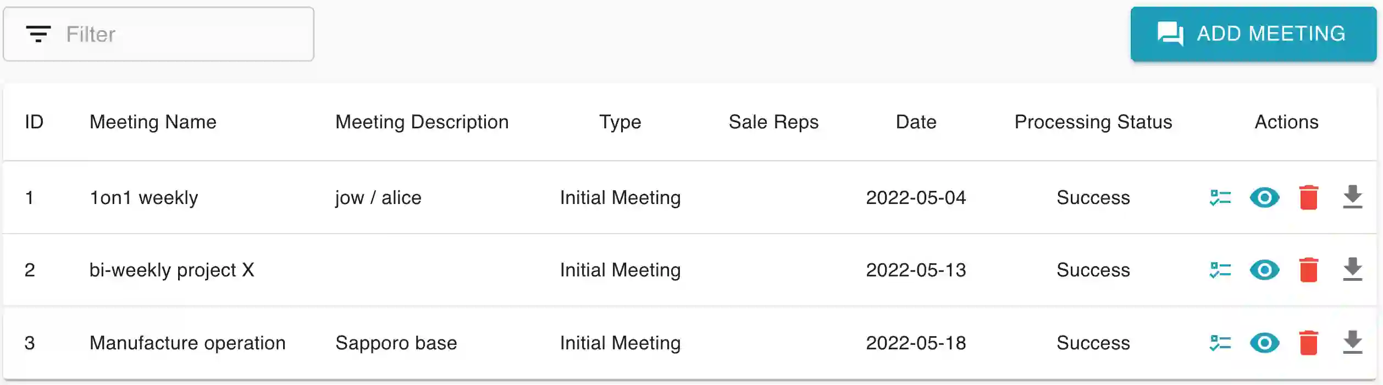Open checklist icon for Manufacture operation row
The width and height of the screenshot is (1383, 385).
click(x=1220, y=343)
